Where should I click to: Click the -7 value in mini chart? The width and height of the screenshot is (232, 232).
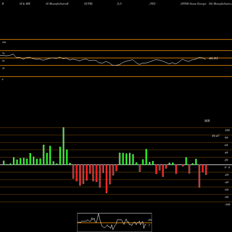pyautogui.click(x=149, y=226)
